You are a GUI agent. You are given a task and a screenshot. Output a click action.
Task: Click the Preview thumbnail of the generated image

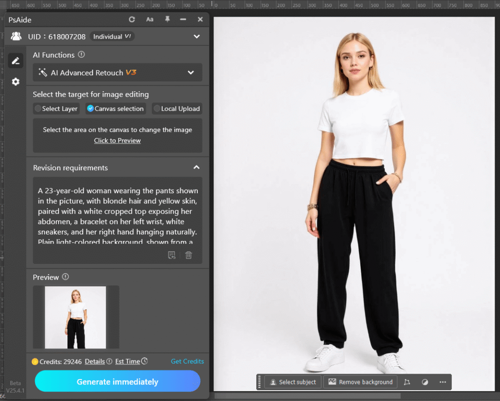coord(76,317)
